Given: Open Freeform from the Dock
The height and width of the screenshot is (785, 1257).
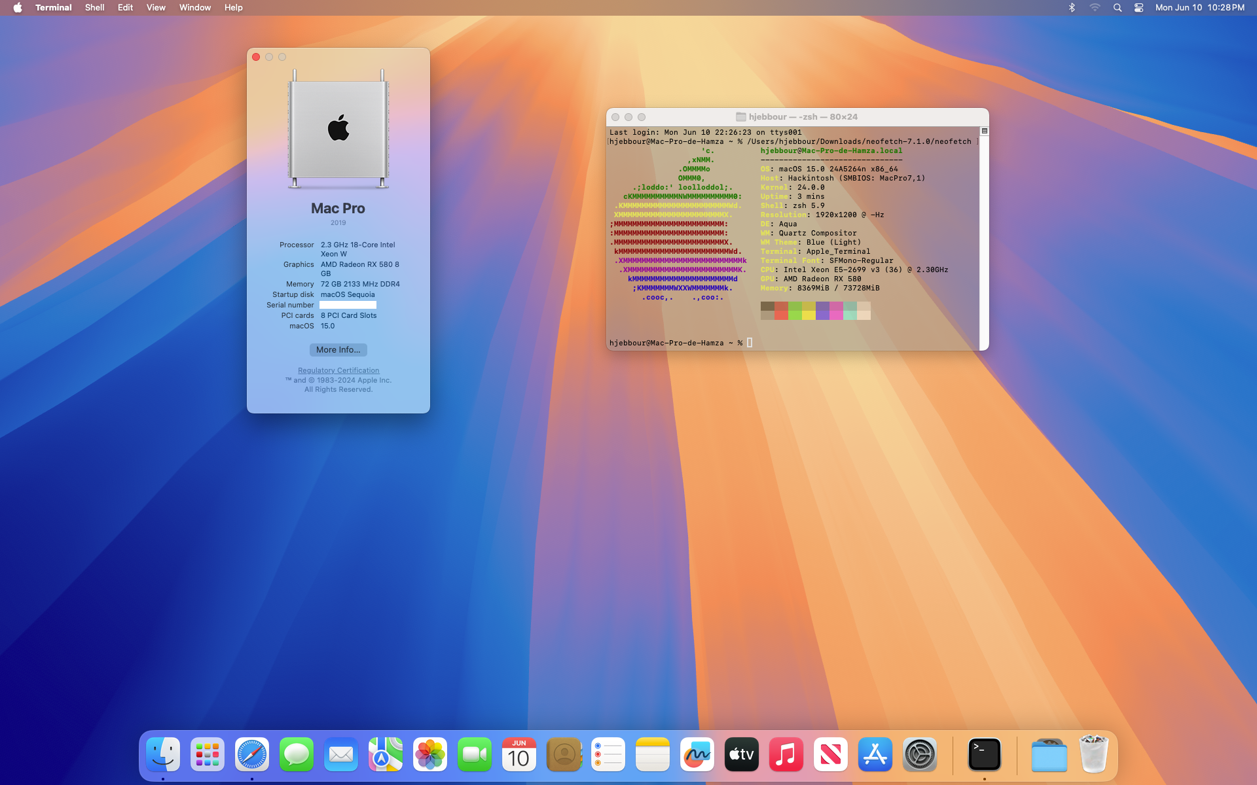Looking at the screenshot, I should point(697,755).
